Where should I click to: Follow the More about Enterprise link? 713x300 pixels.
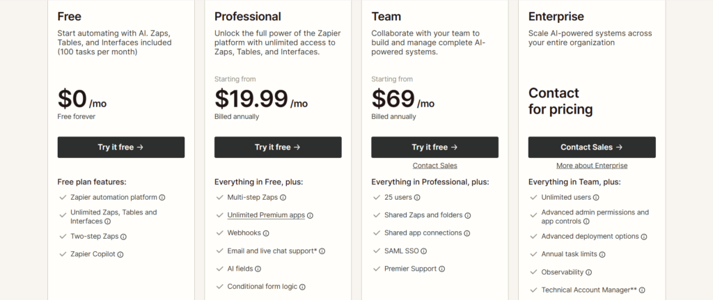point(592,166)
